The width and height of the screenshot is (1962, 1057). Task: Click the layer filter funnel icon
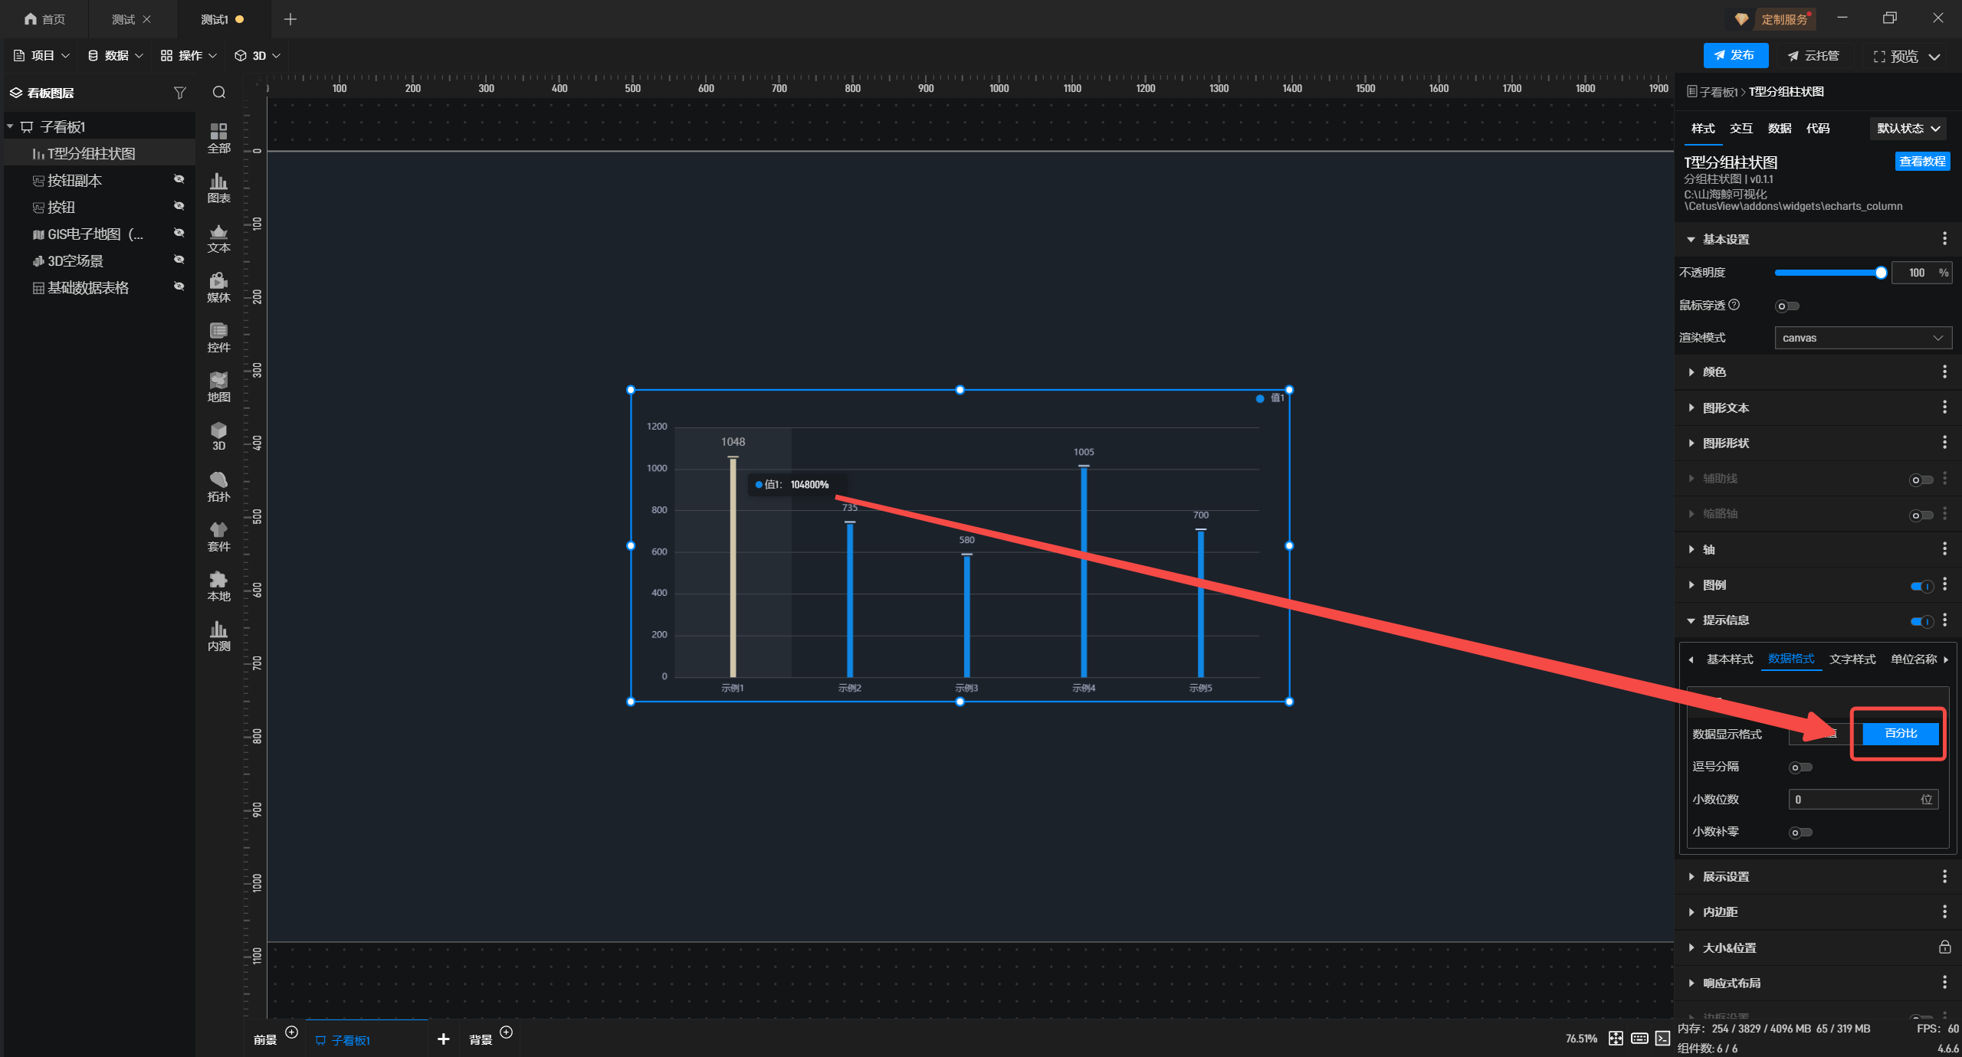point(180,93)
